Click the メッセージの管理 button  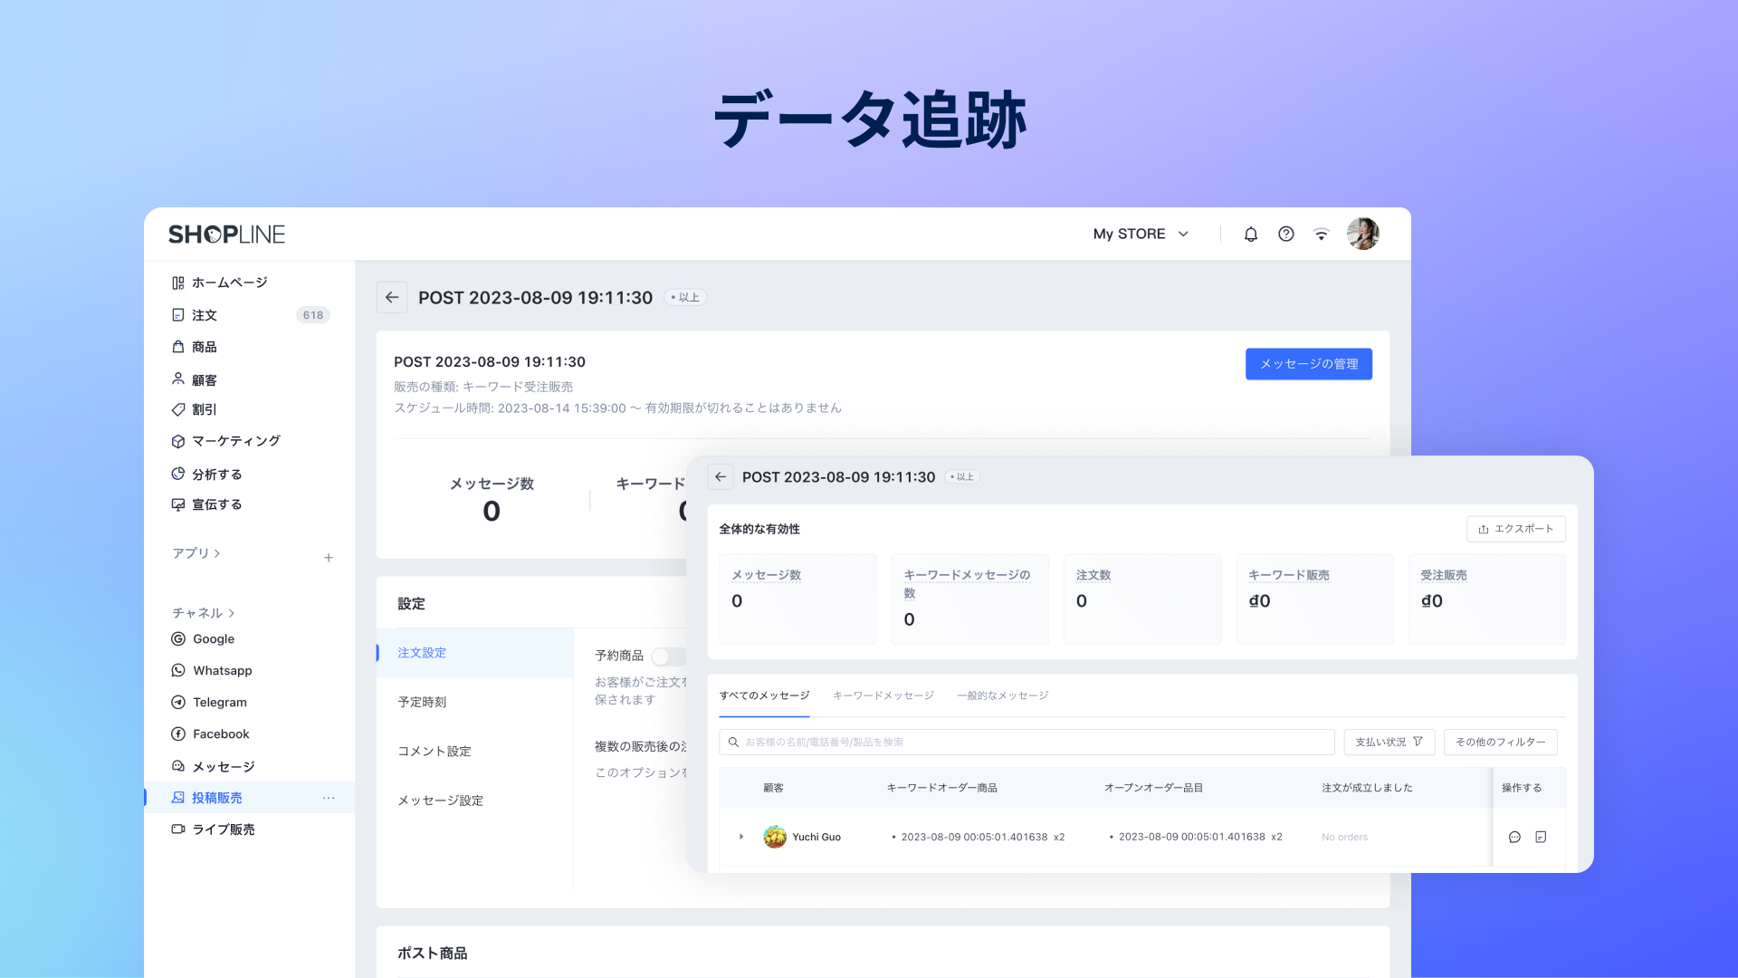coord(1308,364)
